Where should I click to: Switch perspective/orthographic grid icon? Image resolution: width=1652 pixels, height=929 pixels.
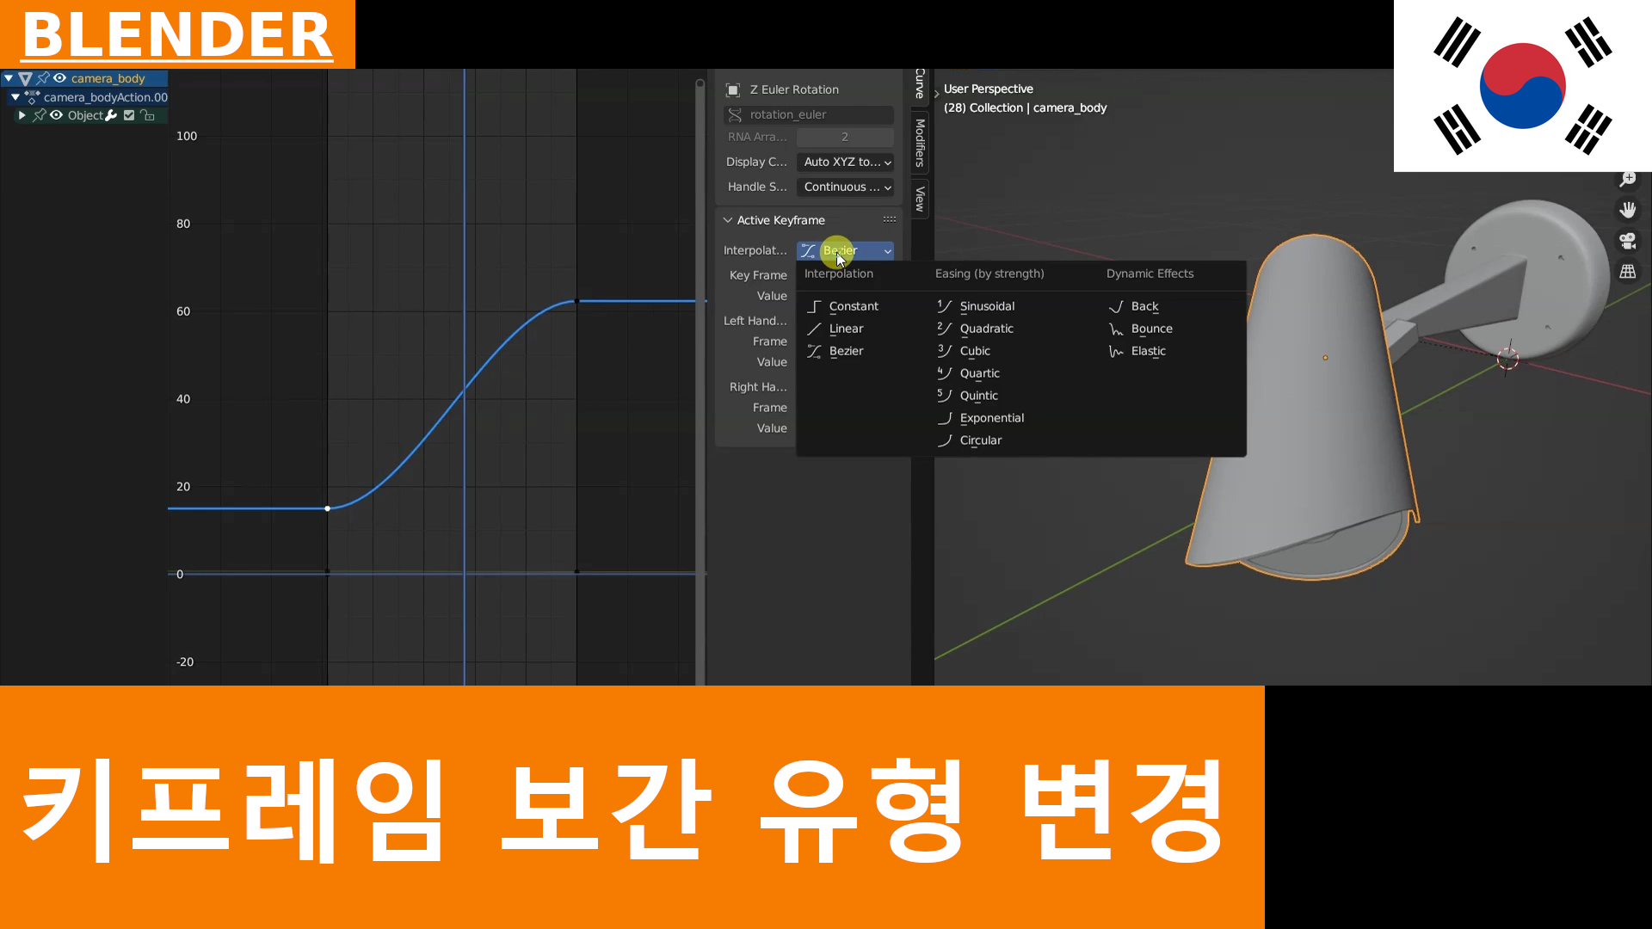(x=1627, y=272)
